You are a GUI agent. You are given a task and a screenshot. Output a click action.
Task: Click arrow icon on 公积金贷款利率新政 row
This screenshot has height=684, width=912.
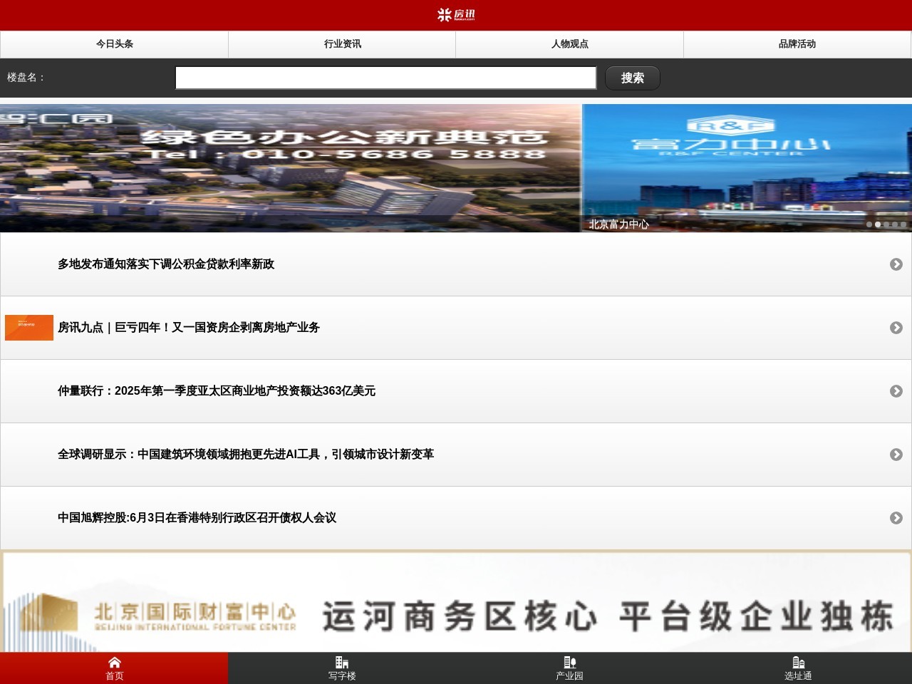(896, 264)
